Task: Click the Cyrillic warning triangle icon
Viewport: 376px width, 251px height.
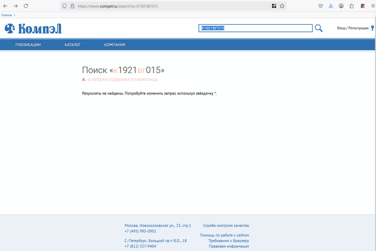Action: [84, 80]
